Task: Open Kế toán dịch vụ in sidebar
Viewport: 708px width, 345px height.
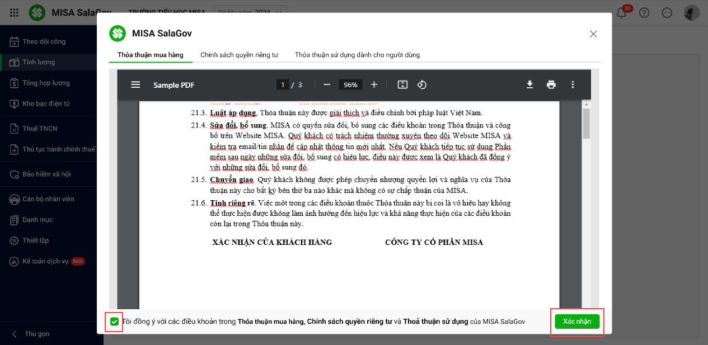Action: point(48,261)
